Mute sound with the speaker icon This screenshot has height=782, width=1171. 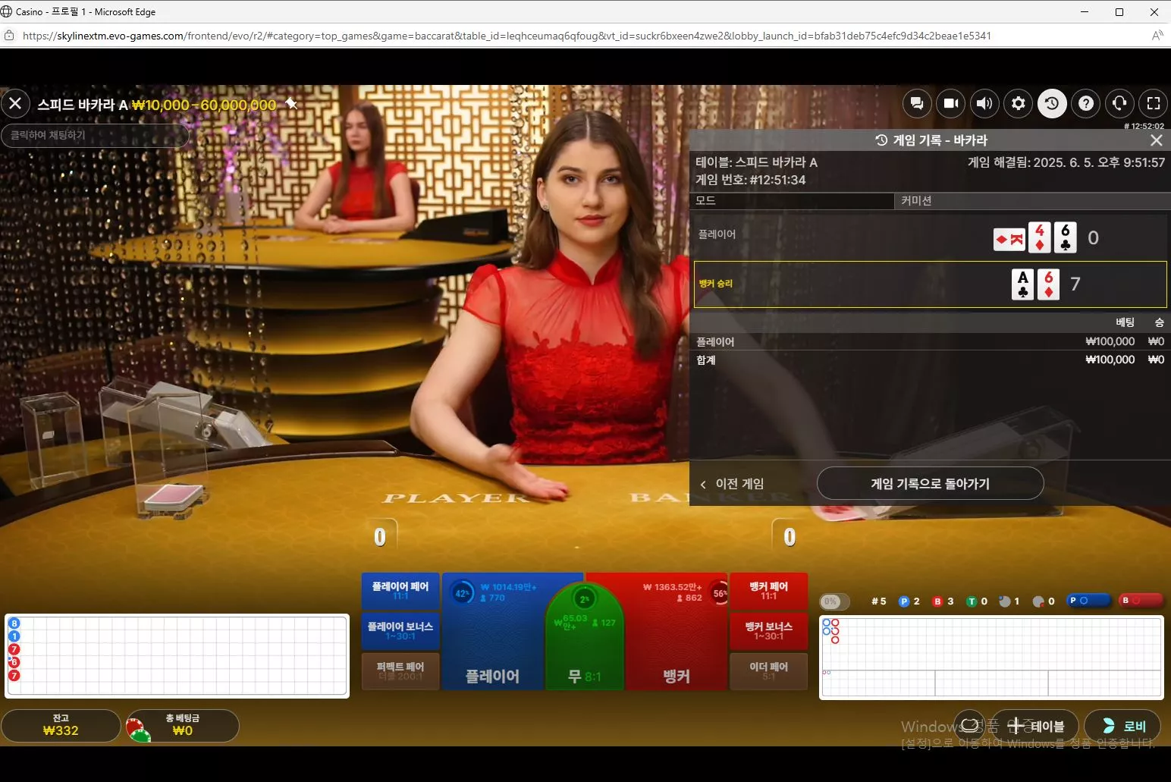(x=984, y=103)
